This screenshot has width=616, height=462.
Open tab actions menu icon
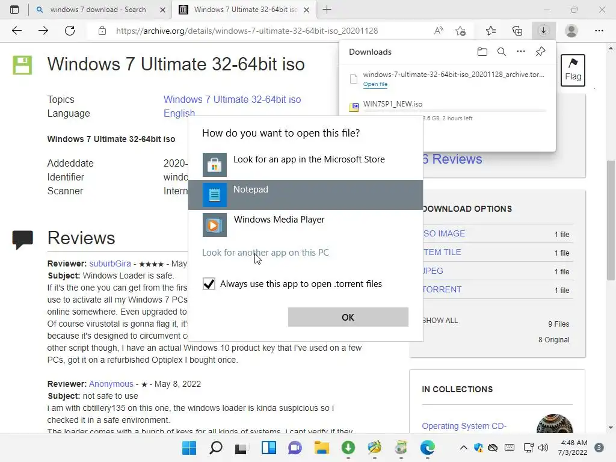14,10
